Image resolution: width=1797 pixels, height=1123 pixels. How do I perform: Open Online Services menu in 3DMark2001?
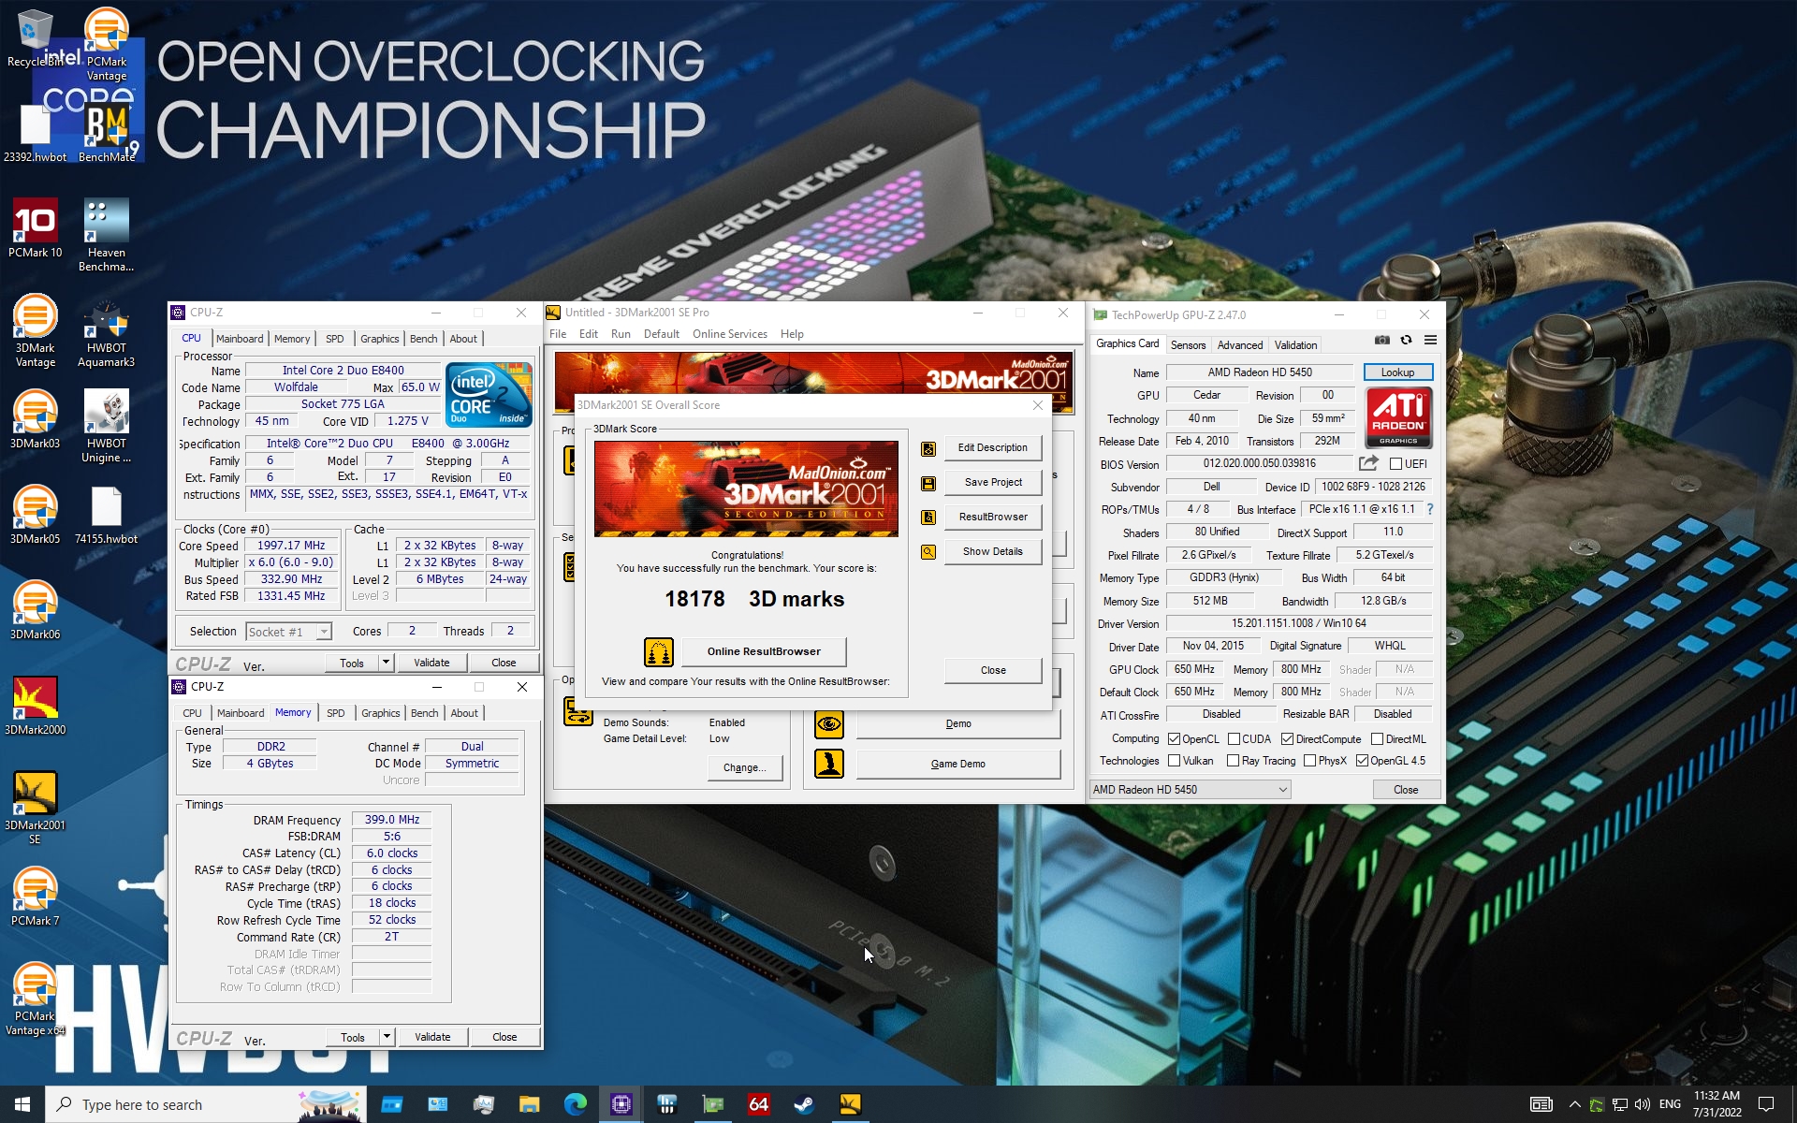point(729,334)
